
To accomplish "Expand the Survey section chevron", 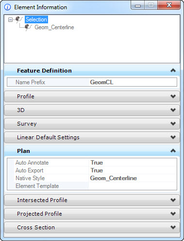I will [173, 124].
